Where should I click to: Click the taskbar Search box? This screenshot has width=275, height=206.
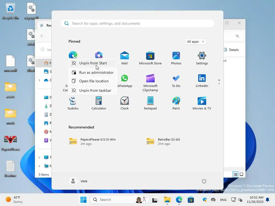coord(120,200)
